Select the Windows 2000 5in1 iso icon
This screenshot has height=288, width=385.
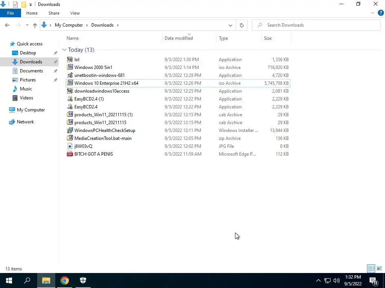pyautogui.click(x=70, y=67)
